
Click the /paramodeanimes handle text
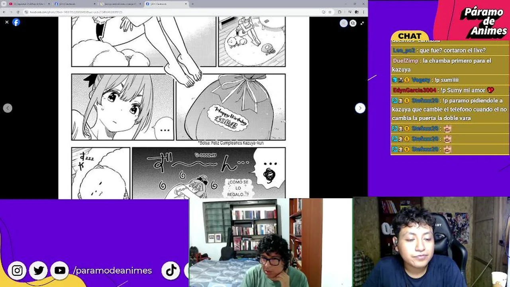(x=112, y=271)
